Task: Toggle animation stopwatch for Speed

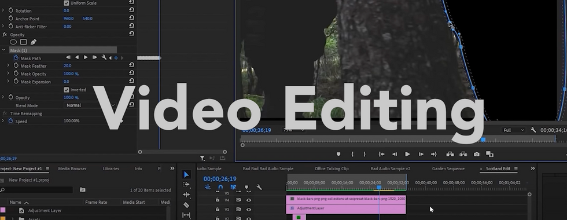Action: [x=10, y=121]
